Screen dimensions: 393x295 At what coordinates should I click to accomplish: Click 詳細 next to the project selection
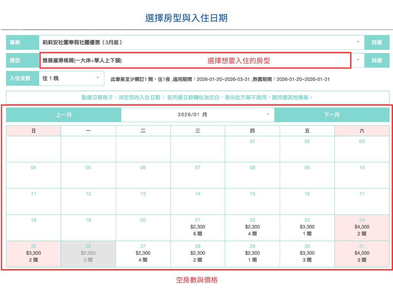pos(377,42)
